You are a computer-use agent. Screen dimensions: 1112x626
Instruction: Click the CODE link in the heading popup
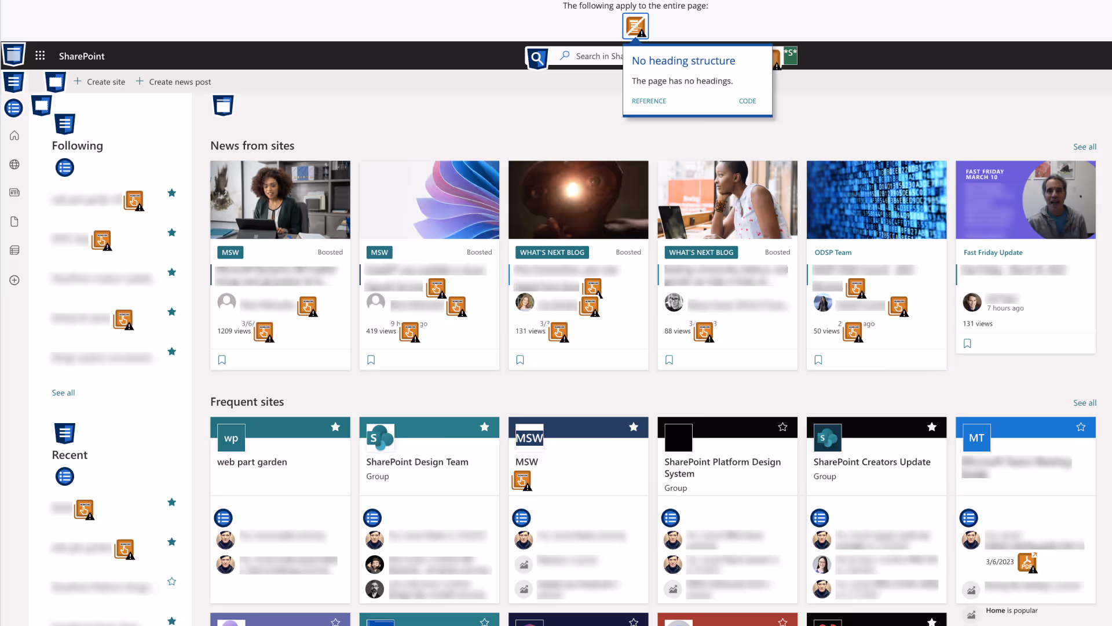click(747, 101)
